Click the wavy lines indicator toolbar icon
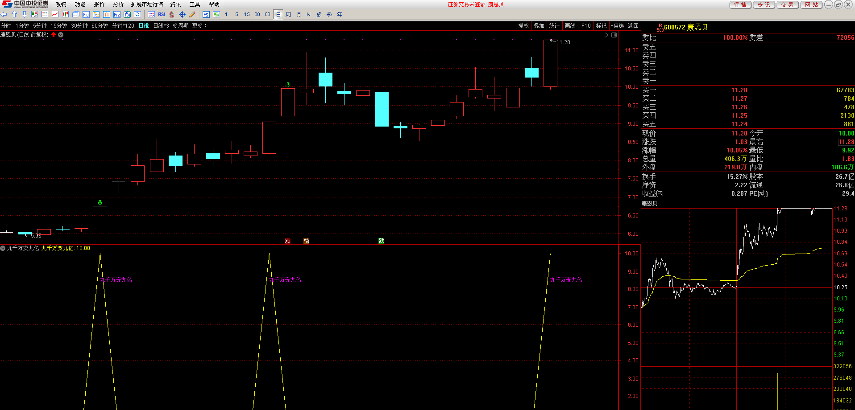 (151, 14)
